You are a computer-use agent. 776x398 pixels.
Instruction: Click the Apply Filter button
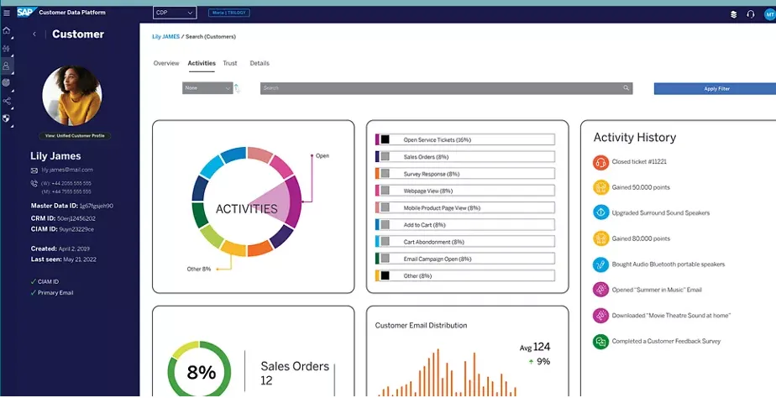click(x=716, y=88)
